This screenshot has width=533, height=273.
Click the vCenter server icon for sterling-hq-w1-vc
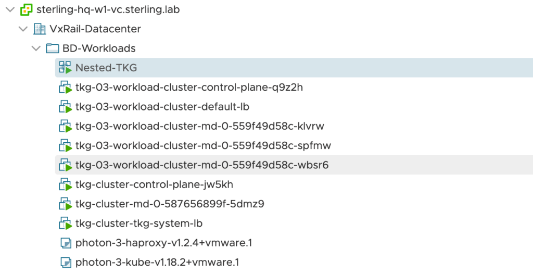click(26, 9)
